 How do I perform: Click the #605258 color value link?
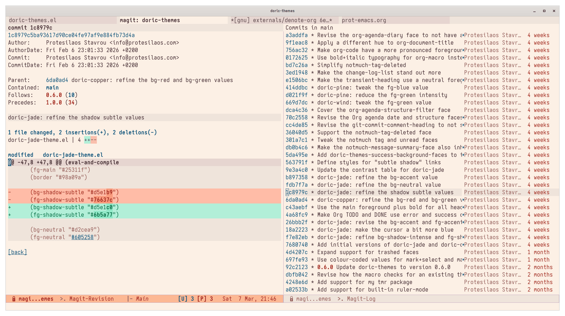(x=82, y=237)
